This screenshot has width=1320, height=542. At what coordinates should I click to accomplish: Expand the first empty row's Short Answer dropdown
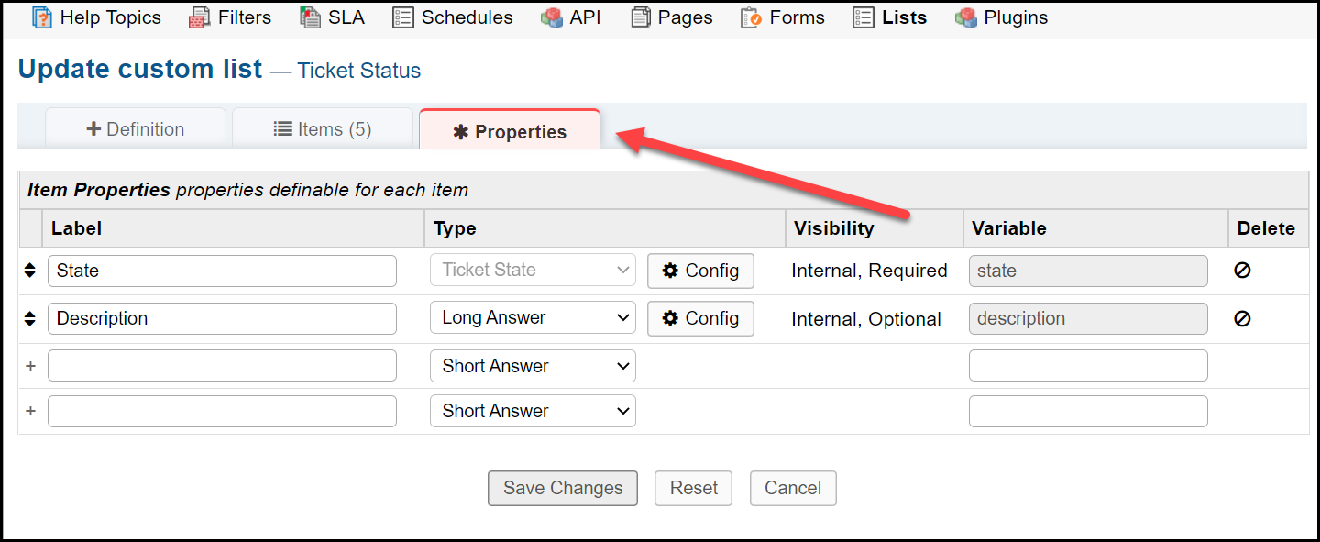533,366
